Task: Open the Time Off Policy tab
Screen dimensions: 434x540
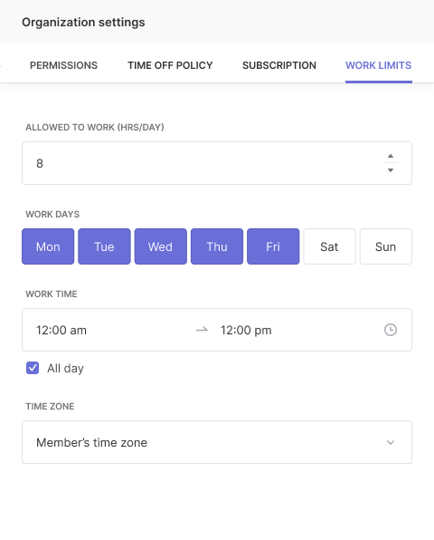Action: 170,65
